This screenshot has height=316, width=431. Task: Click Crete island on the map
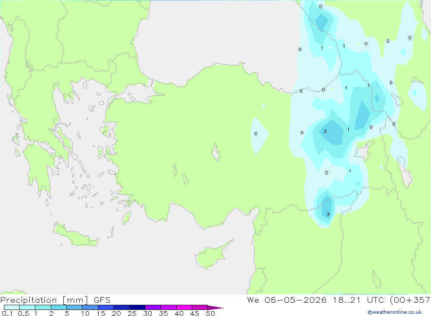point(75,235)
